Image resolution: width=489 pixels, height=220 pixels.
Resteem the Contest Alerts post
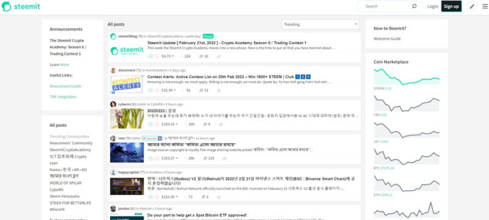[219, 90]
